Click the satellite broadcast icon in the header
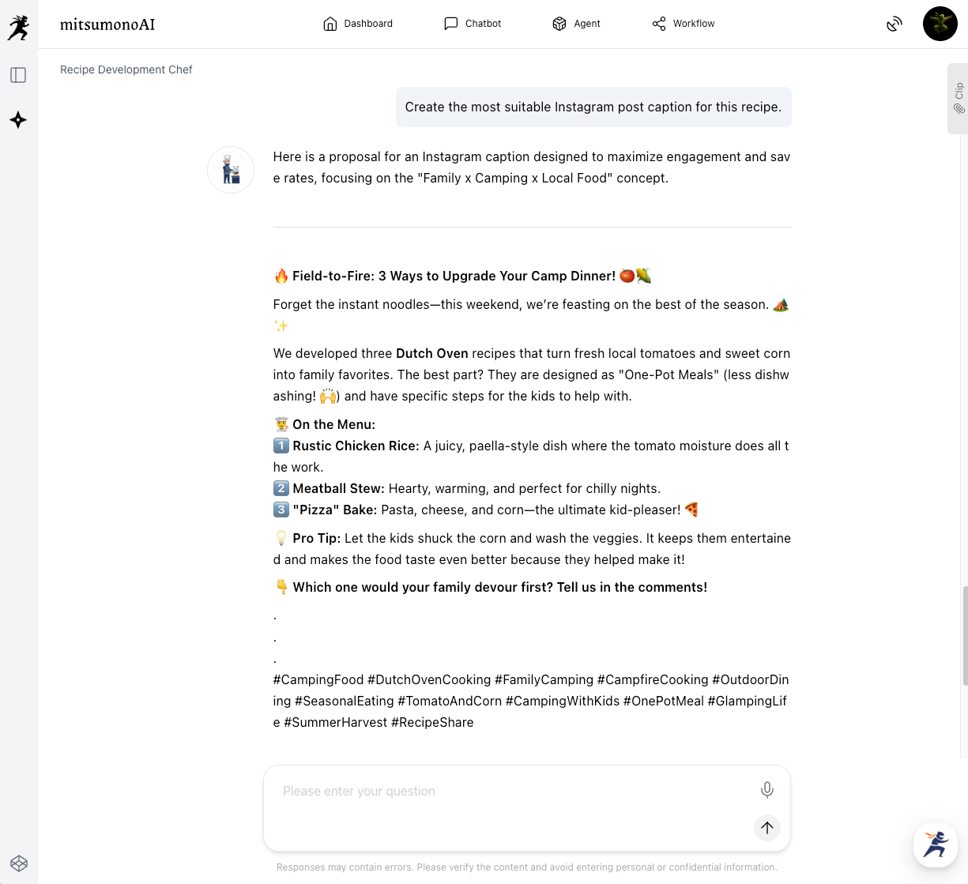The image size is (968, 884). (x=894, y=24)
